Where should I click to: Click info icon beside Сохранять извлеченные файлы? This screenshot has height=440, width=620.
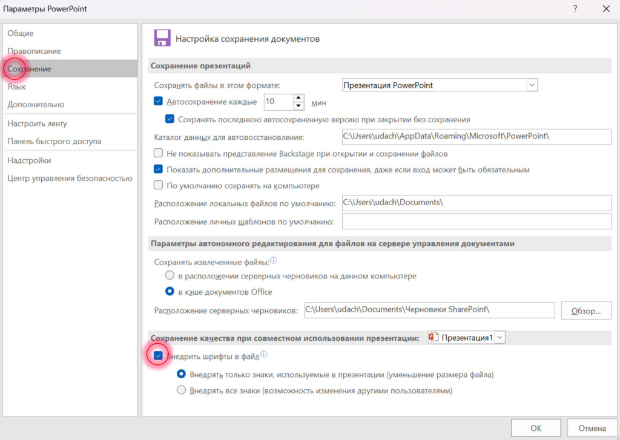pos(273,260)
